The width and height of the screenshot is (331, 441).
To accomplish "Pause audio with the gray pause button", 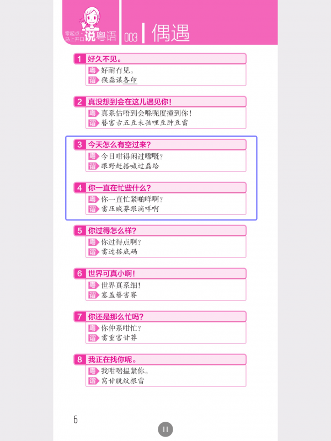I will tap(165, 429).
